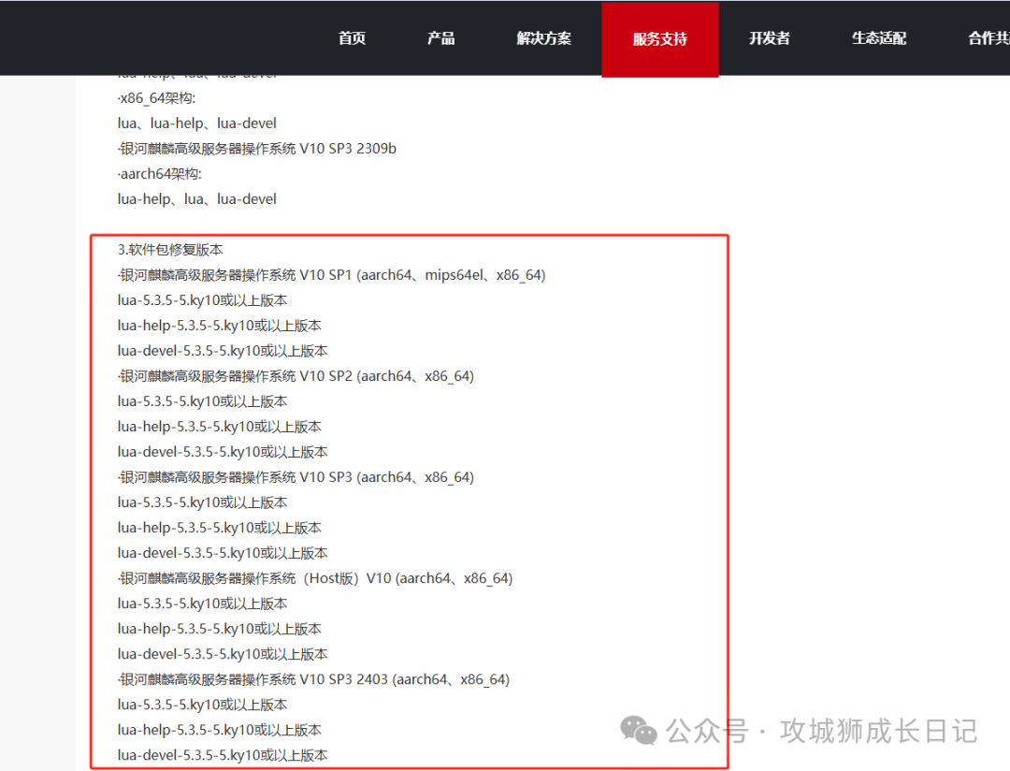Screen dimensions: 1010x771
Task: Click lua-devel-5.3.5-5.ky10 line under V10 SP3 (aarch64、x86_64)
Action: [223, 553]
